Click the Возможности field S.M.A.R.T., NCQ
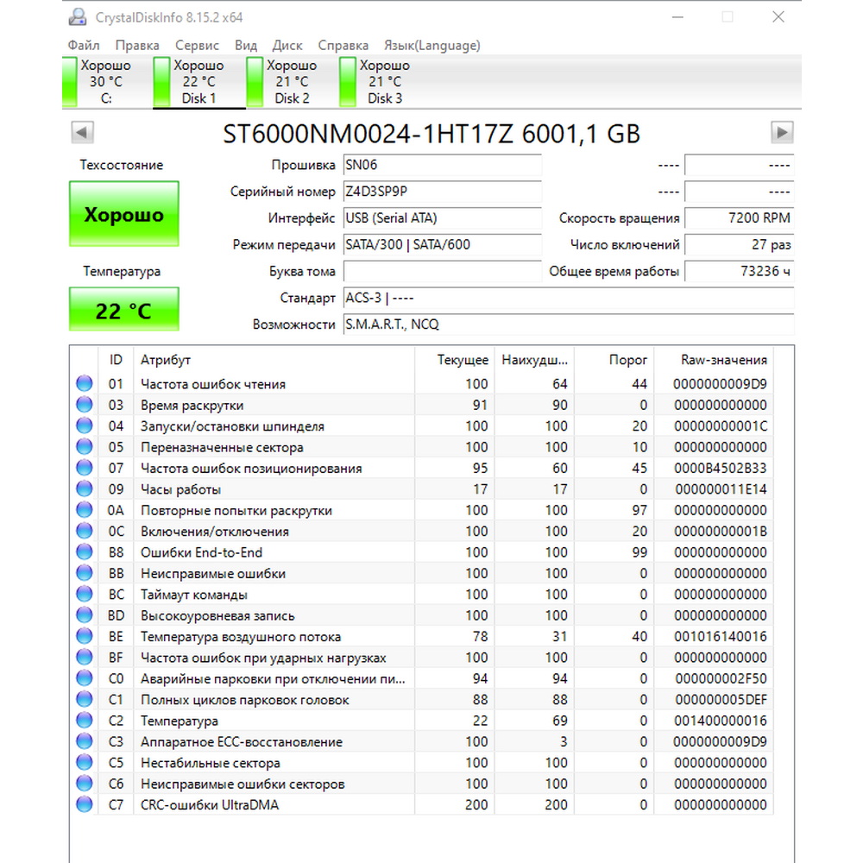 coord(569,324)
